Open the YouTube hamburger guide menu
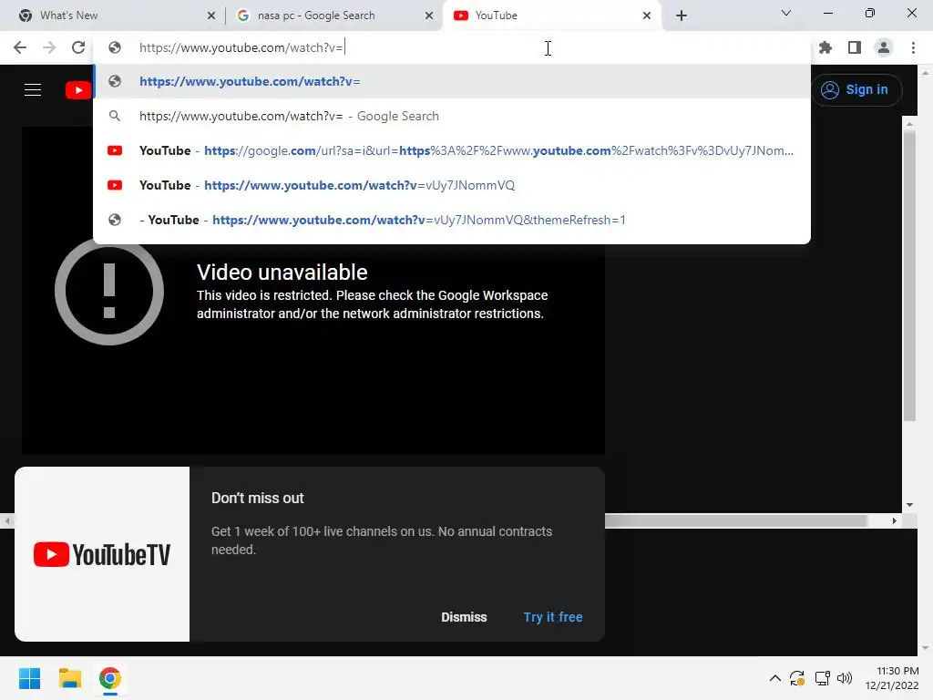Screen dimensions: 933x700 33,90
